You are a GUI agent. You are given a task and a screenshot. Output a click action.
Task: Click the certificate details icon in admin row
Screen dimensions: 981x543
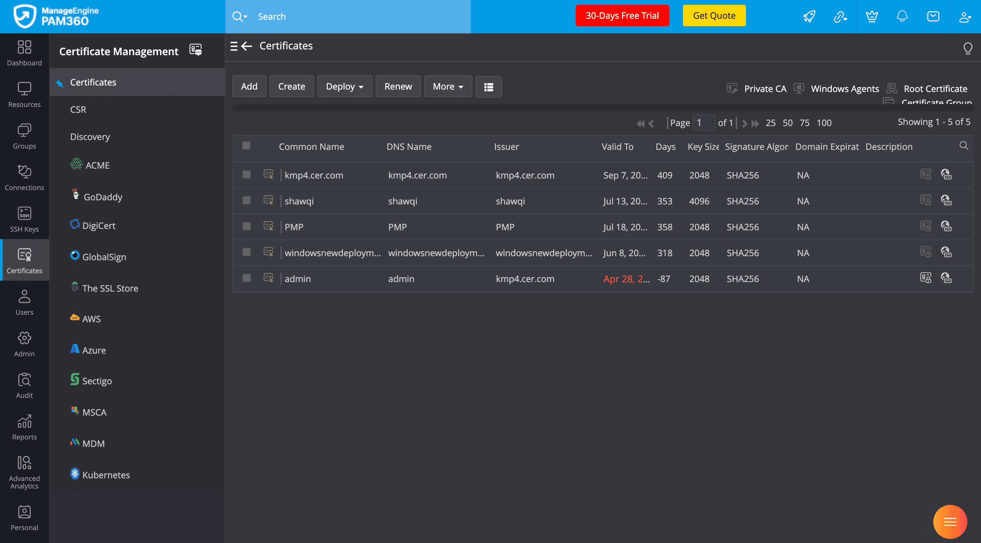pyautogui.click(x=926, y=278)
